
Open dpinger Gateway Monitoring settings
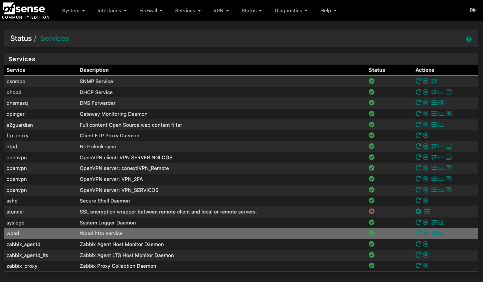pyautogui.click(x=434, y=113)
